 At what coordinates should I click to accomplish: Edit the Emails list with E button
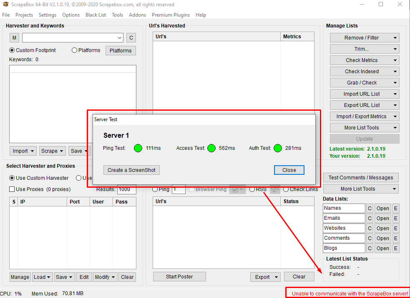396,219
